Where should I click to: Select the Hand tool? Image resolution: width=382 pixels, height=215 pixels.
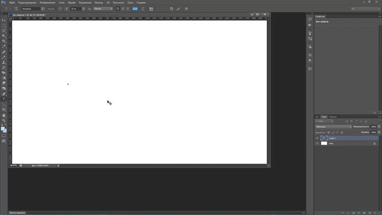point(4,115)
